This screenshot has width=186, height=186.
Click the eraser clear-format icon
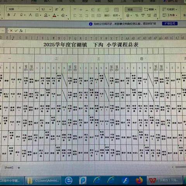tap(63, 15)
